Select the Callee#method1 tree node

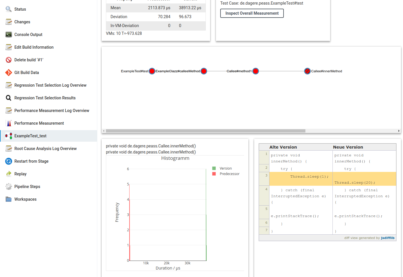point(256,71)
